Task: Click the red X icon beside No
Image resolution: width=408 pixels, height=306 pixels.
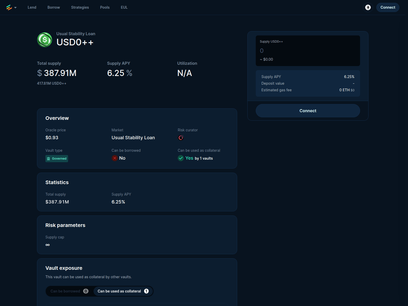Action: coord(115,158)
